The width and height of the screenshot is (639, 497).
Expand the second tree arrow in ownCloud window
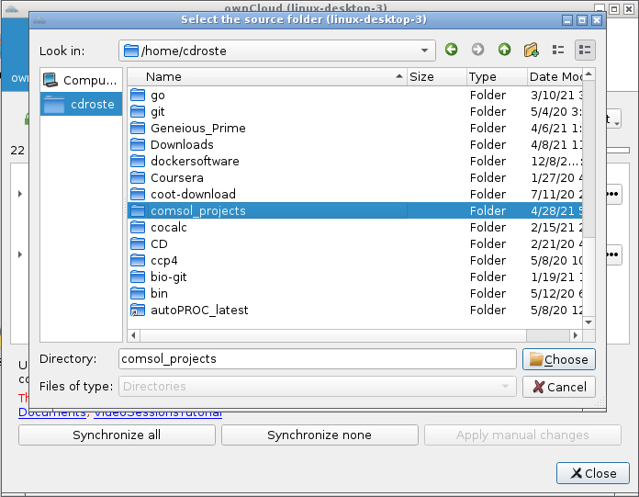[x=20, y=254]
